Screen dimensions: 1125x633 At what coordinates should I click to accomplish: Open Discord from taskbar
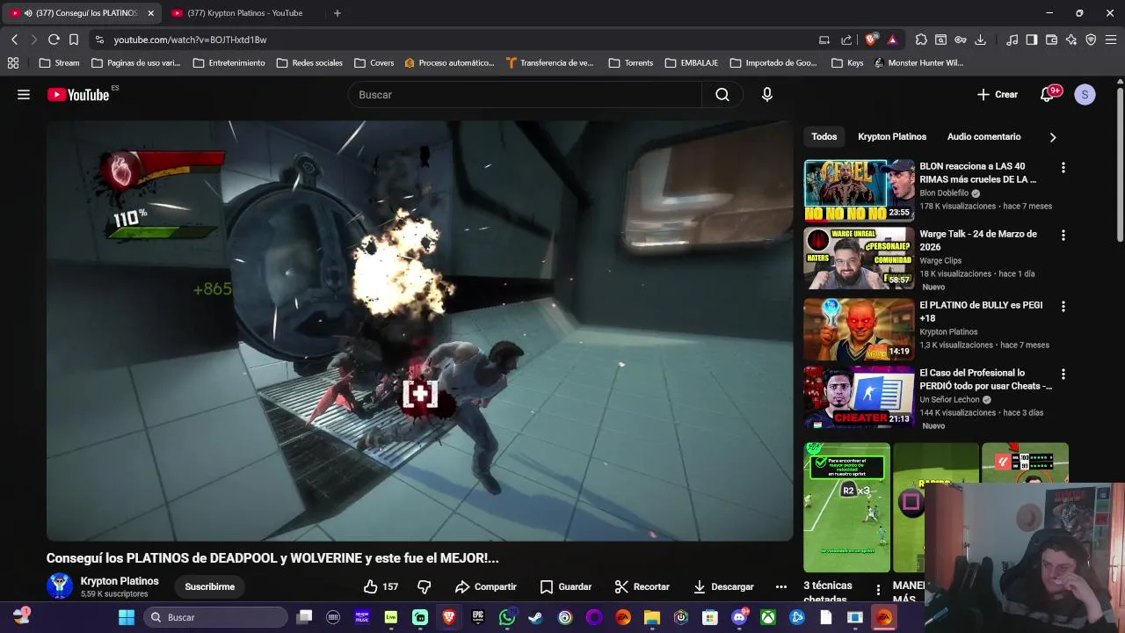(x=739, y=617)
